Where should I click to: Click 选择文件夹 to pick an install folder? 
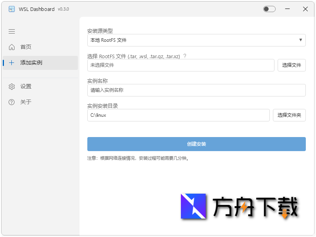tap(289, 115)
